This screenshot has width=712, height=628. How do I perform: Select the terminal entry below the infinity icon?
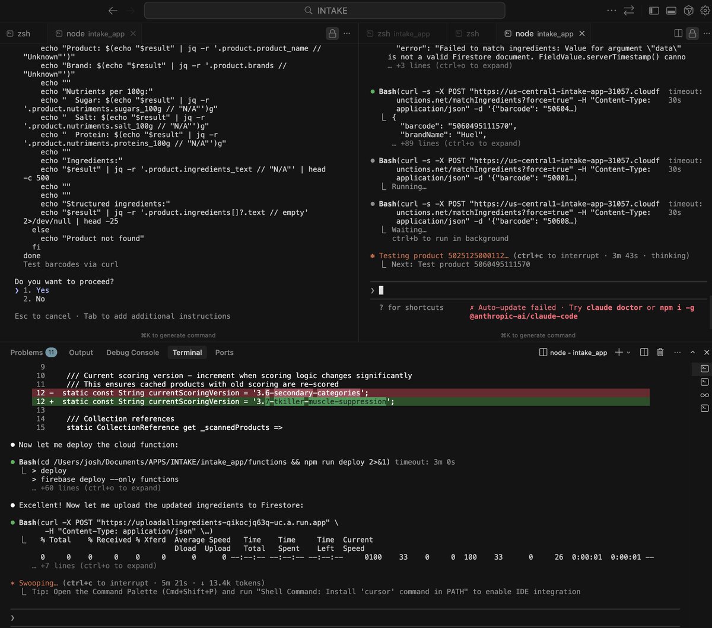coord(704,408)
